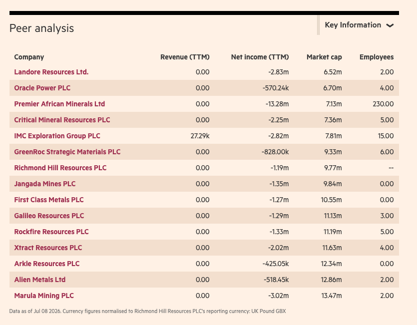Click the chevron beside Key Information
This screenshot has width=417, height=325.
(390, 25)
